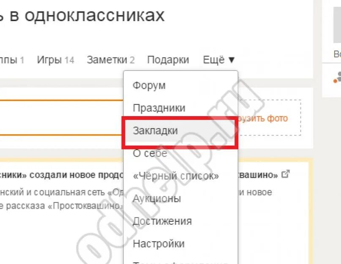Click the friends icon in right sidebar
Screen dimensions: 341x264
(x=338, y=77)
